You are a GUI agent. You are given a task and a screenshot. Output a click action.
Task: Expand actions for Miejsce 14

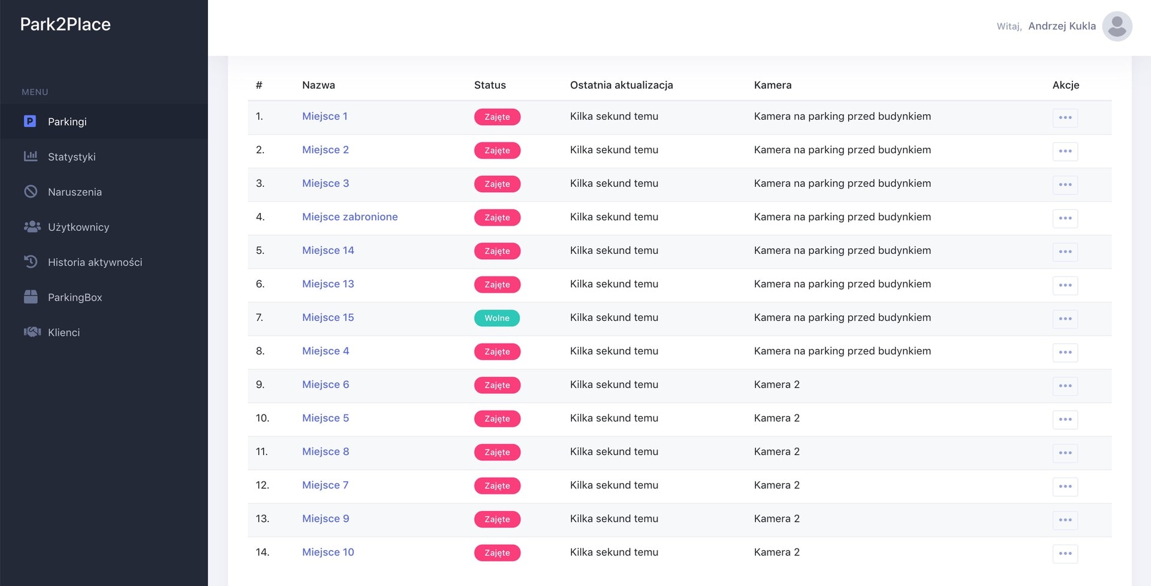pos(1065,251)
